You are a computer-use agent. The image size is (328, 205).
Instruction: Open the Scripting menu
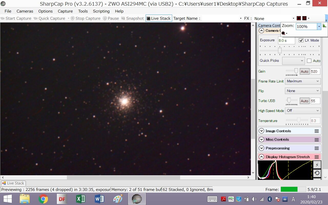[101, 11]
